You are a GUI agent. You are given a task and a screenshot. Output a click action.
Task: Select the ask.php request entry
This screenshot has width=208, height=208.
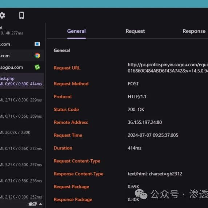click(x=22, y=81)
